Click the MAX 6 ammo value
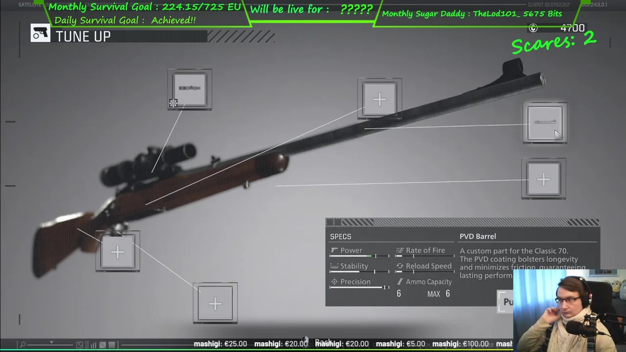626x352 pixels. [x=439, y=294]
